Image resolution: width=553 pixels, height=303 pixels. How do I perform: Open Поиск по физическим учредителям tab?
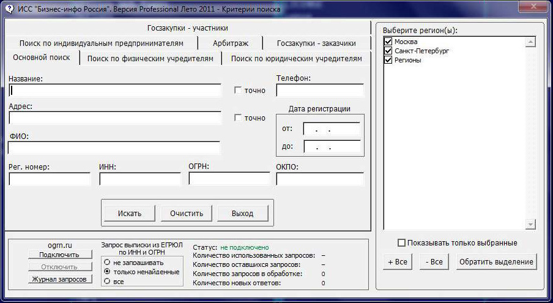(150, 59)
